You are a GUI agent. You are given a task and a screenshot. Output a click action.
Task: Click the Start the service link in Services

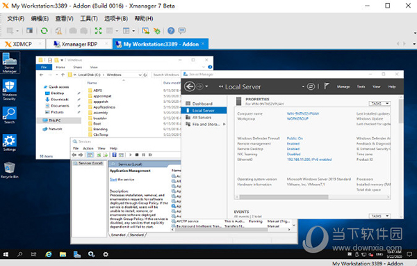[113, 180]
